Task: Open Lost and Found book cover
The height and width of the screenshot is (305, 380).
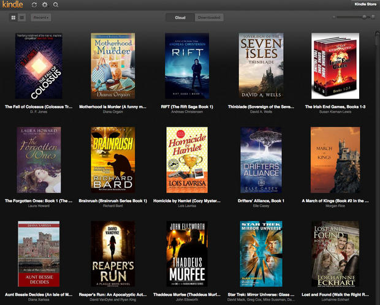Action: coord(335,254)
